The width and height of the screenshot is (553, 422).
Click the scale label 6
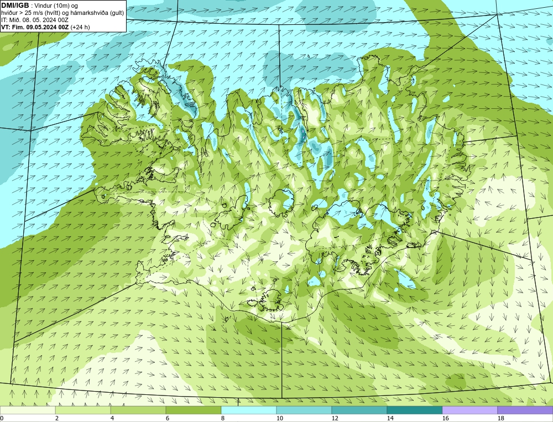[x=167, y=418]
